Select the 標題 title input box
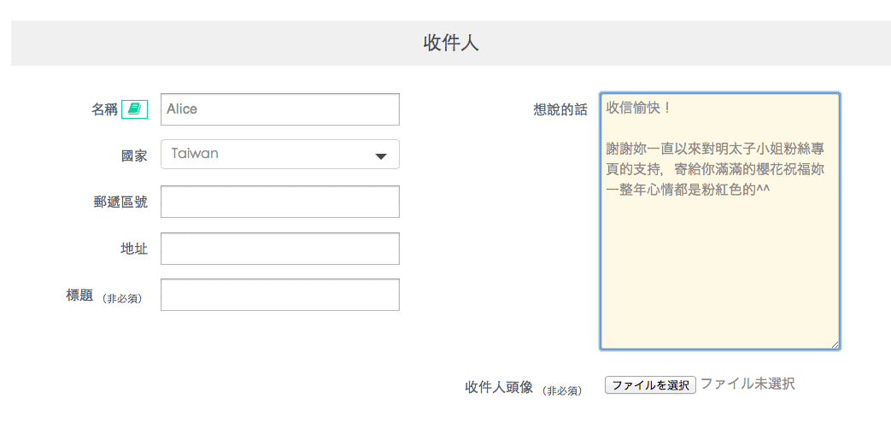 click(x=279, y=295)
